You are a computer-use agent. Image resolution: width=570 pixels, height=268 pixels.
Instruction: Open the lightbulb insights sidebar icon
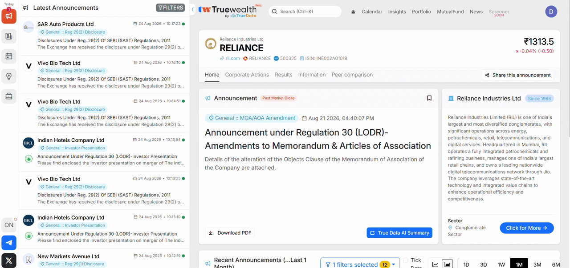coord(9,76)
